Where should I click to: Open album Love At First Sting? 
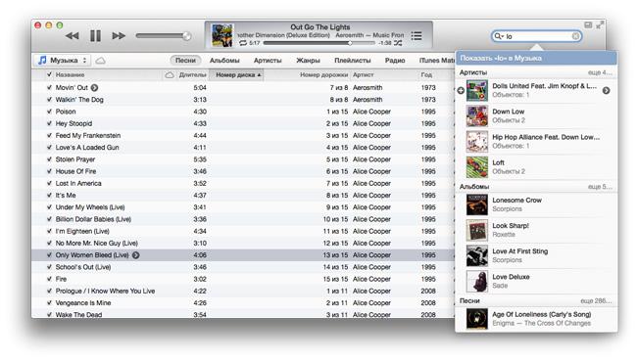(x=536, y=255)
